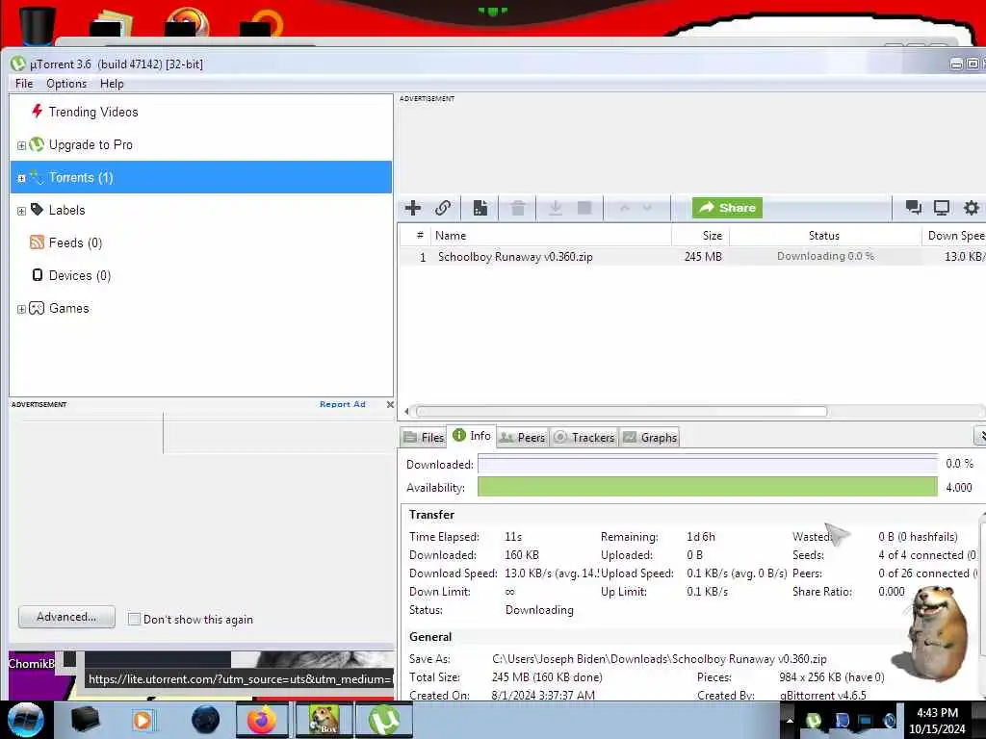Sort by the Name column header
The width and height of the screenshot is (986, 739).
(550, 236)
